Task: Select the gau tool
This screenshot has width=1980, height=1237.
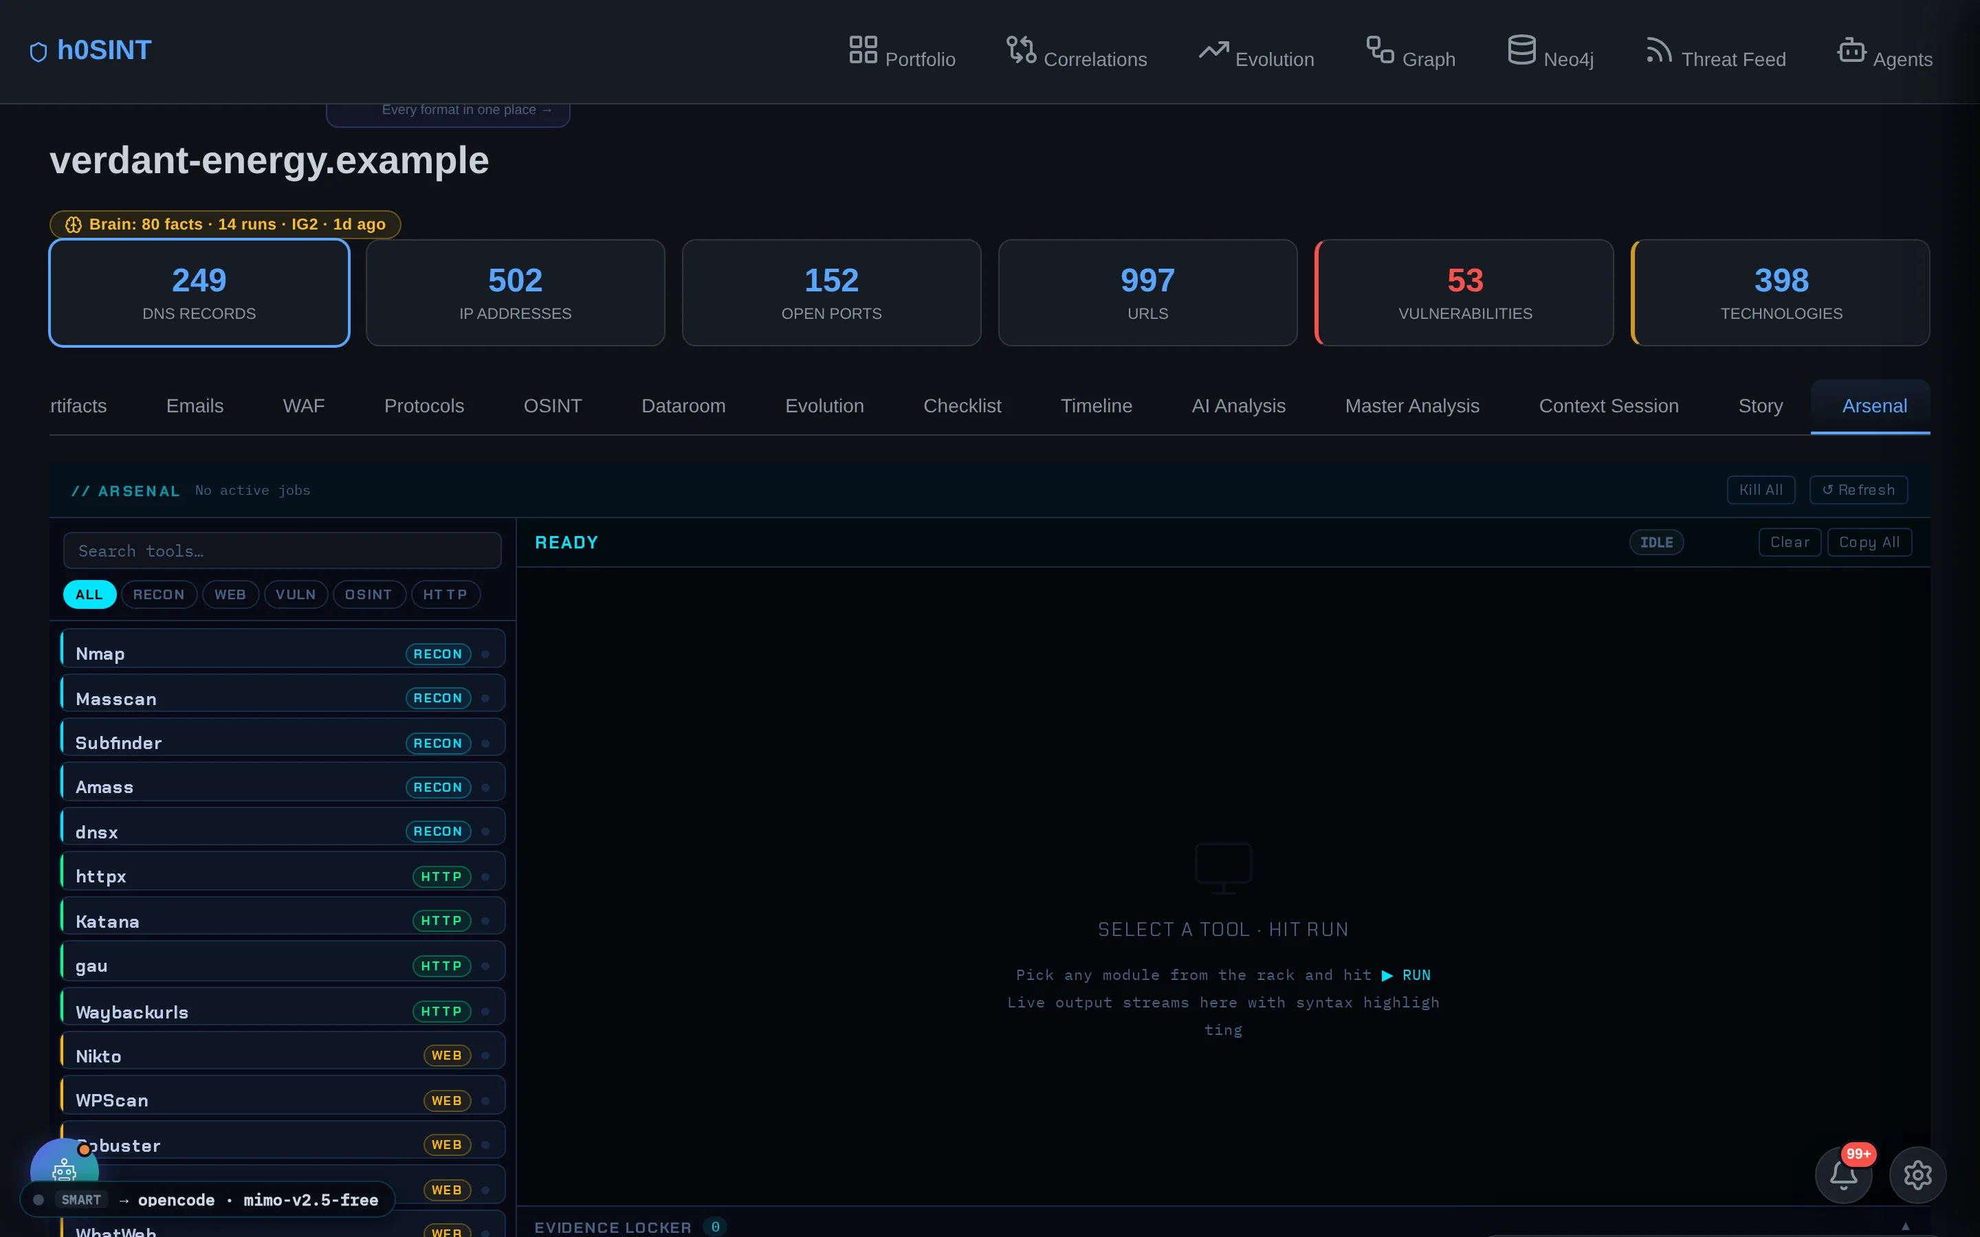Action: click(x=283, y=961)
